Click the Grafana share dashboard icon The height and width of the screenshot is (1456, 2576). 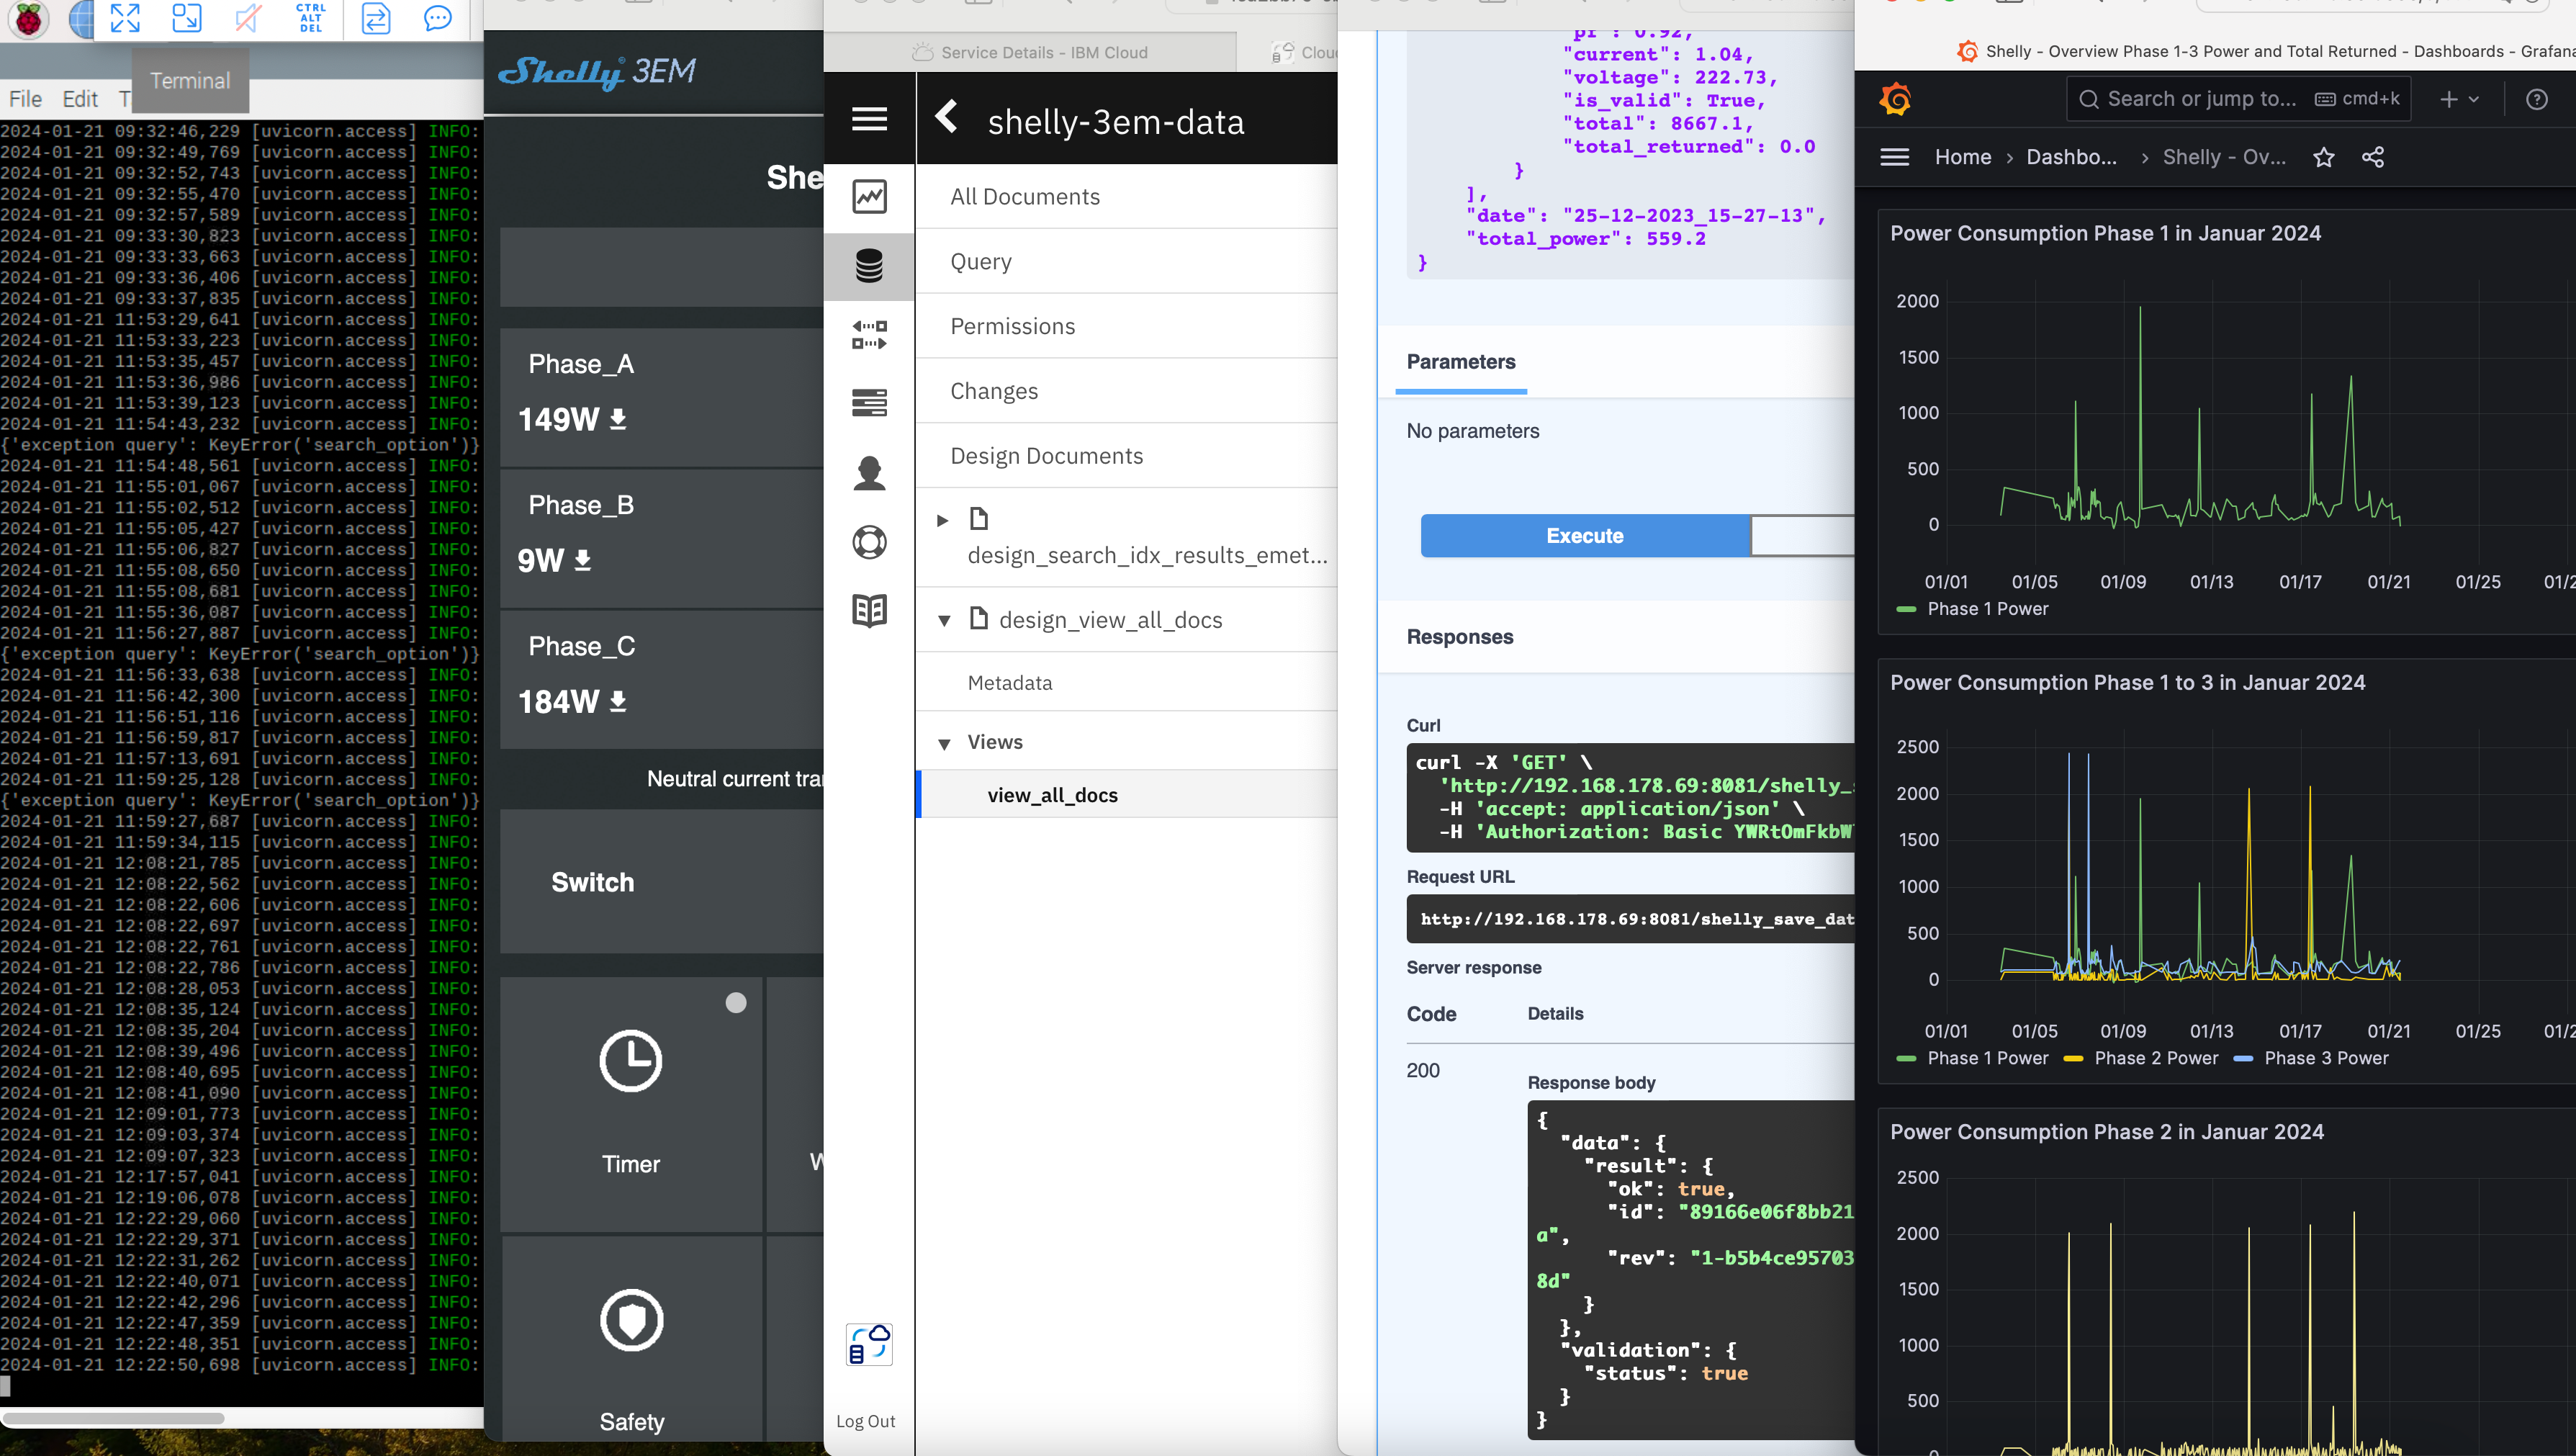click(x=2372, y=158)
